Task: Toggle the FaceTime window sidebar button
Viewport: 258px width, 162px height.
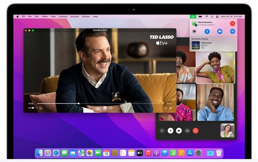Action: coord(162,131)
